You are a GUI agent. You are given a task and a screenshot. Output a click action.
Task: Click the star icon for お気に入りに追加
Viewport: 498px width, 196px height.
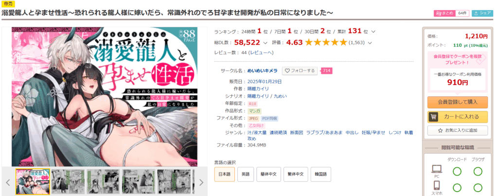click(x=440, y=130)
